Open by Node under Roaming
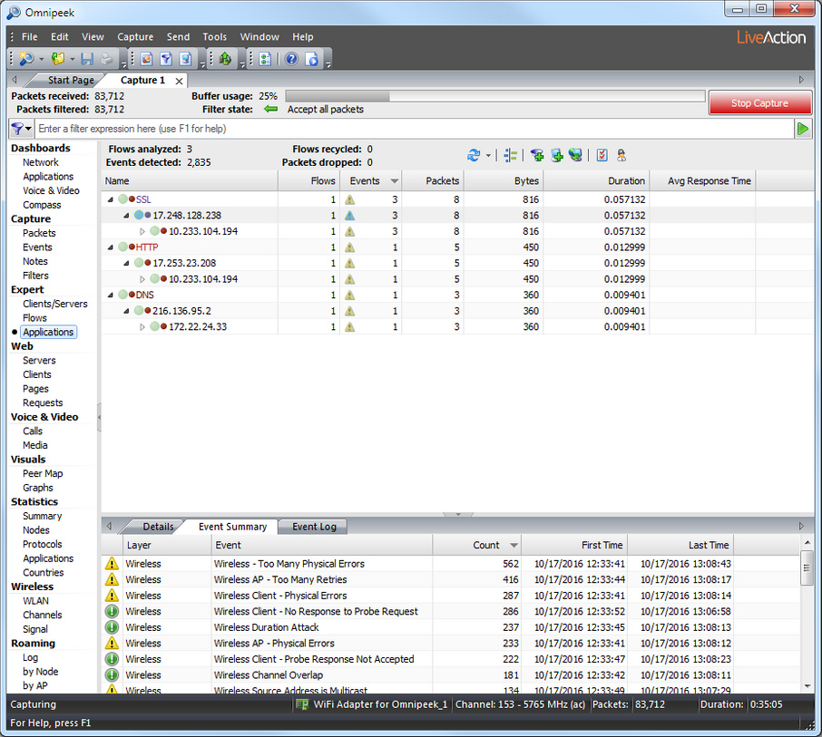Screen dimensions: 822x737 click(40, 672)
